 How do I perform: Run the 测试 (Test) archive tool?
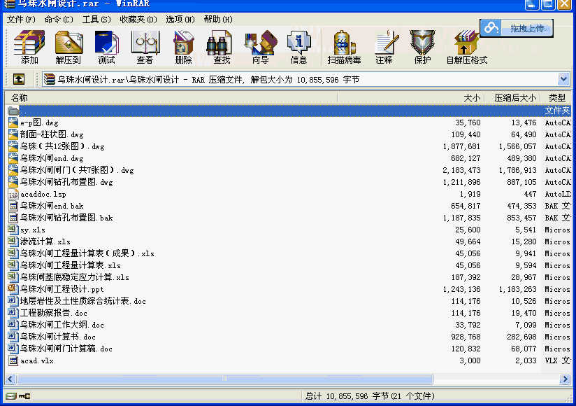coord(106,46)
